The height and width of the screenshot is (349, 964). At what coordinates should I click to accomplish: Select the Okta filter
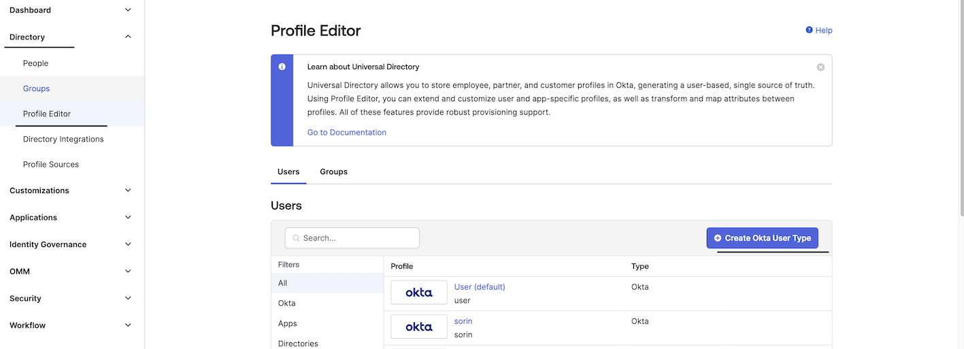pyautogui.click(x=327, y=303)
